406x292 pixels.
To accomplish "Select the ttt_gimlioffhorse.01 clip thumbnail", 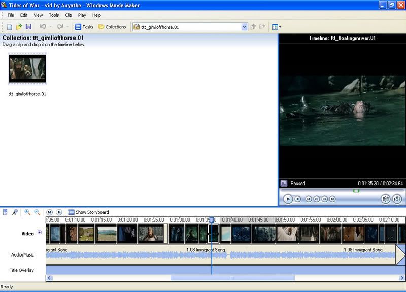I will [27, 68].
